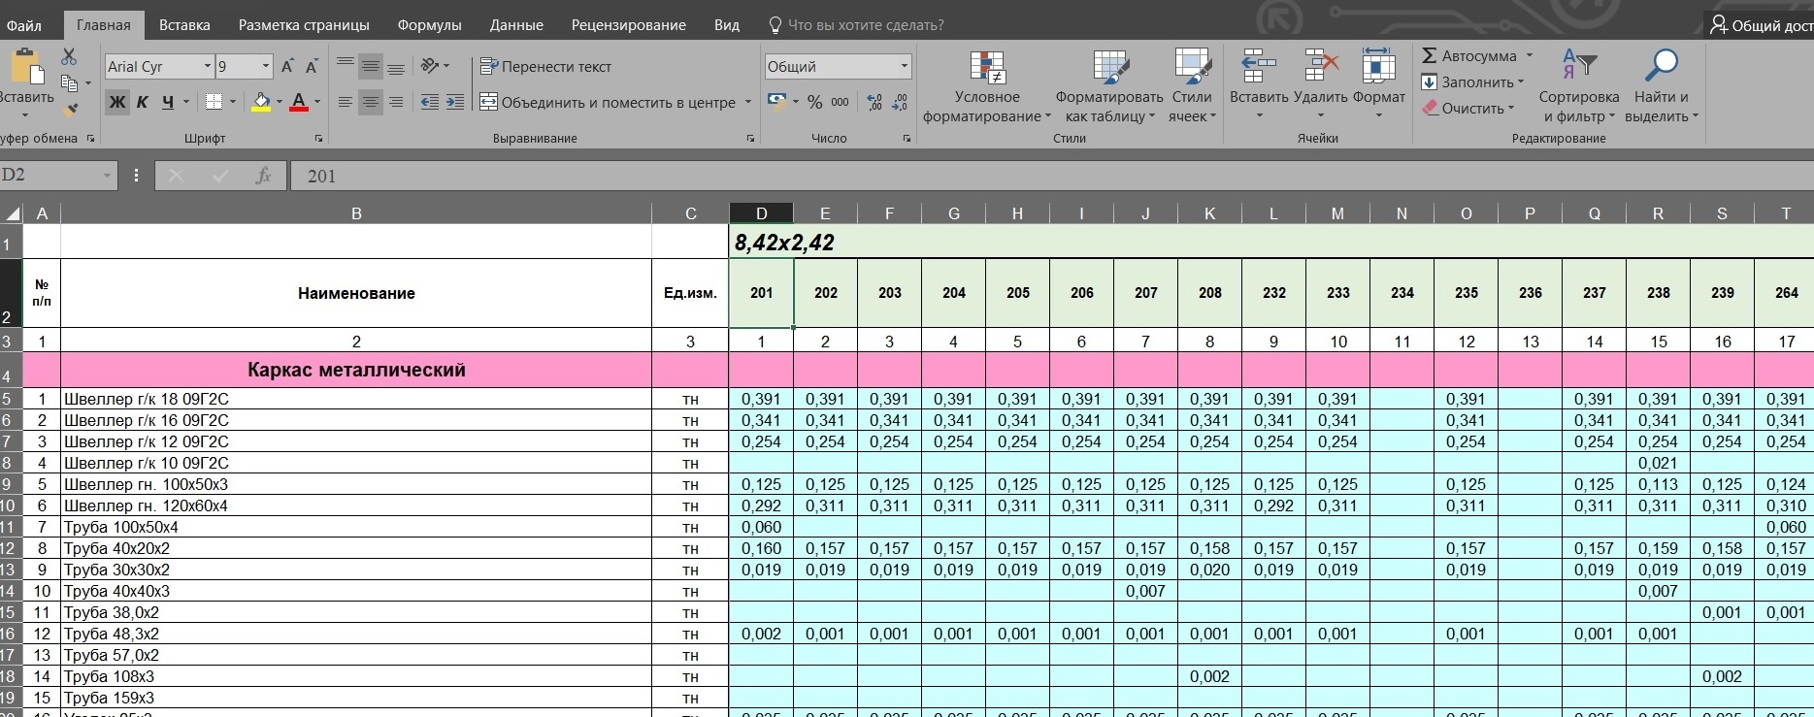Screen dimensions: 1814x717
Task: Apply yellow fill color bucket
Action: coord(260,102)
